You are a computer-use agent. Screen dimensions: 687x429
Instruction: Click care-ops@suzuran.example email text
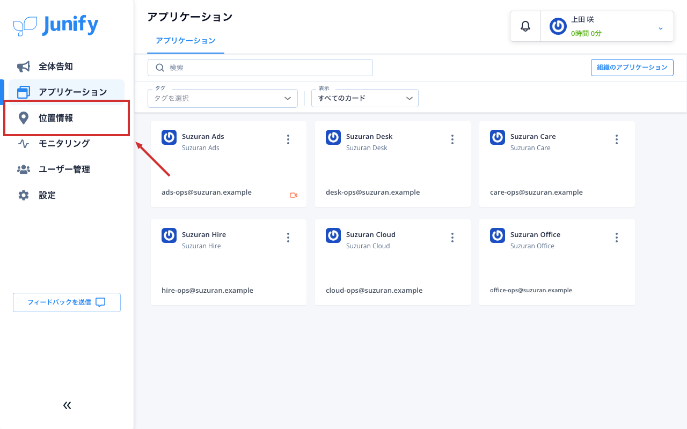[x=536, y=193]
